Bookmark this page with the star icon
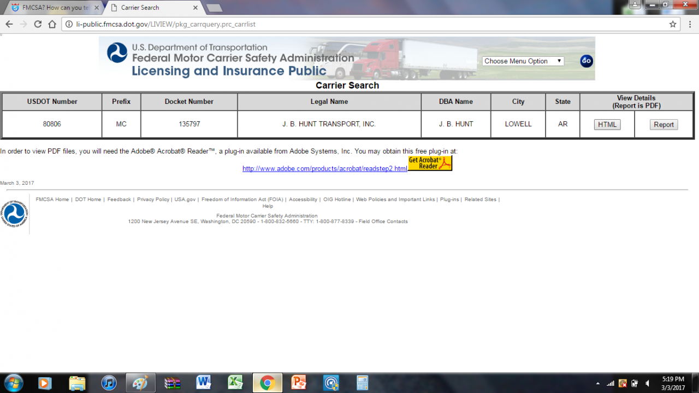This screenshot has width=699, height=393. [x=673, y=24]
